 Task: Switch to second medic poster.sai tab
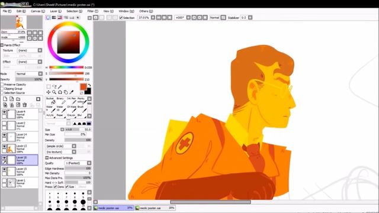(x=155, y=208)
